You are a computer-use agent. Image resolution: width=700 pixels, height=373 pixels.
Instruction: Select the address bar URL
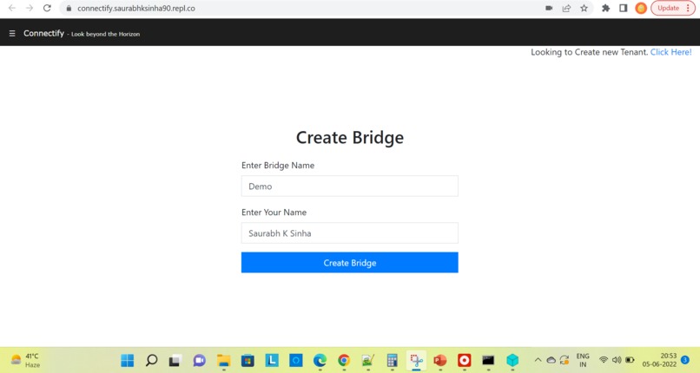(x=136, y=8)
